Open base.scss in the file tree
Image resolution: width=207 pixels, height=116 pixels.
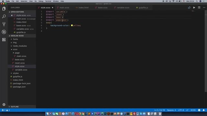(19, 60)
